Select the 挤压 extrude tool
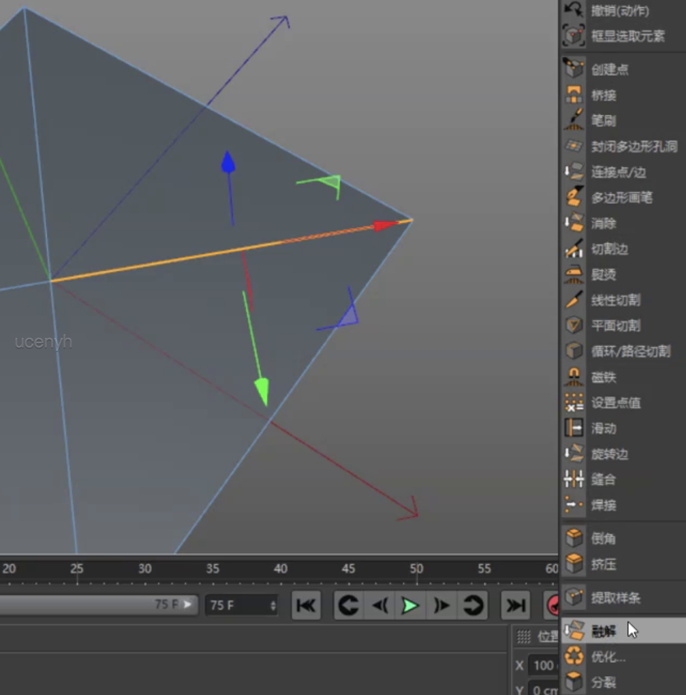Viewport: 686px width, 695px height. pos(623,564)
